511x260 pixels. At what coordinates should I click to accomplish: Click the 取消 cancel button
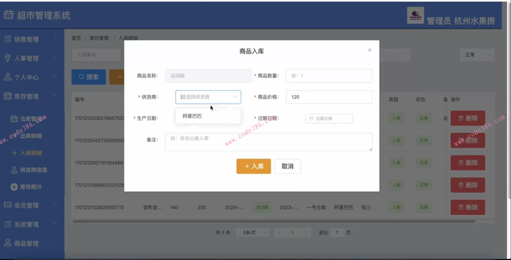coord(287,166)
